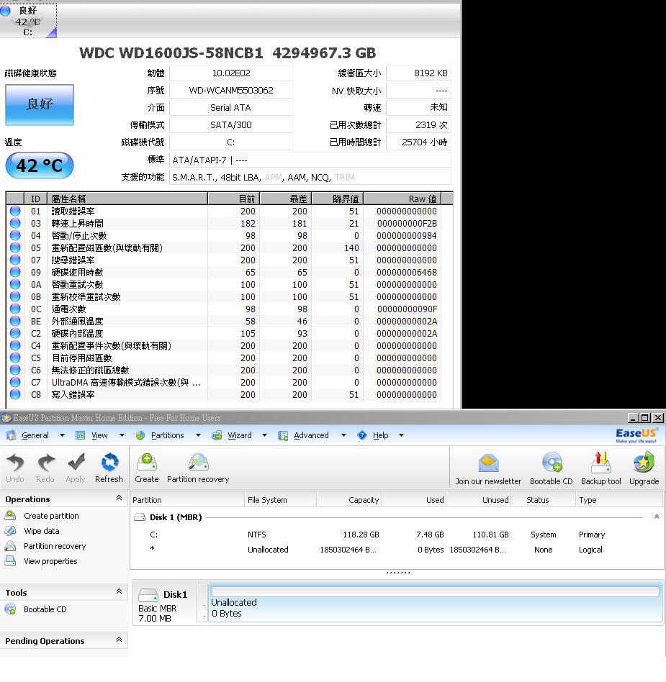
Task: Click the Unused column header
Action: [478, 500]
